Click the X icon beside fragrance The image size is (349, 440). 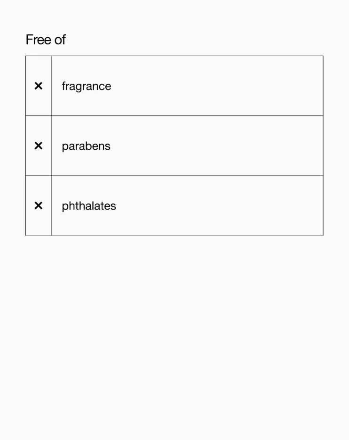click(39, 86)
